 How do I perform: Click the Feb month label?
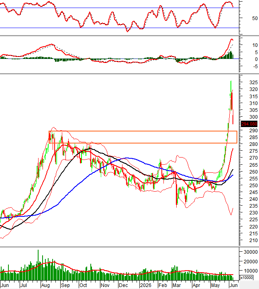(x=163, y=285)
